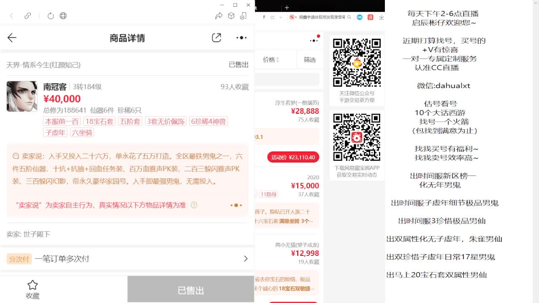Viewport: 539px width, 303px height.
Task: Click 浮生若梦(一醉屠苏) server label
Action: point(297,103)
